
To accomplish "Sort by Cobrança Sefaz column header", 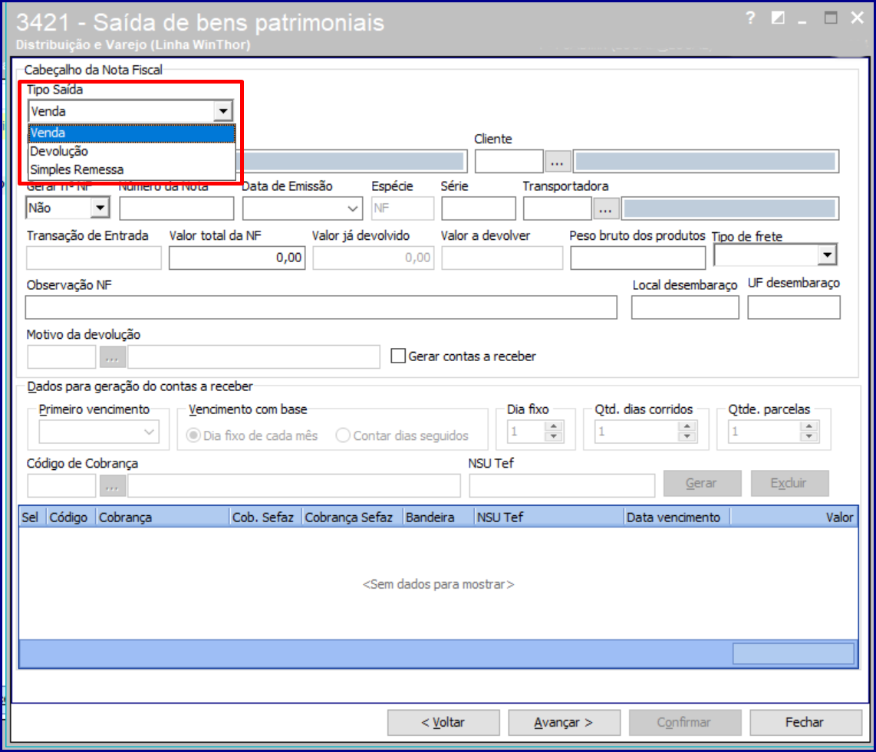I will click(353, 517).
